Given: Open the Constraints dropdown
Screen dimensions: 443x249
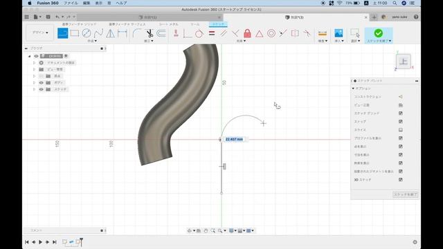Looking at the screenshot, I should click(241, 41).
